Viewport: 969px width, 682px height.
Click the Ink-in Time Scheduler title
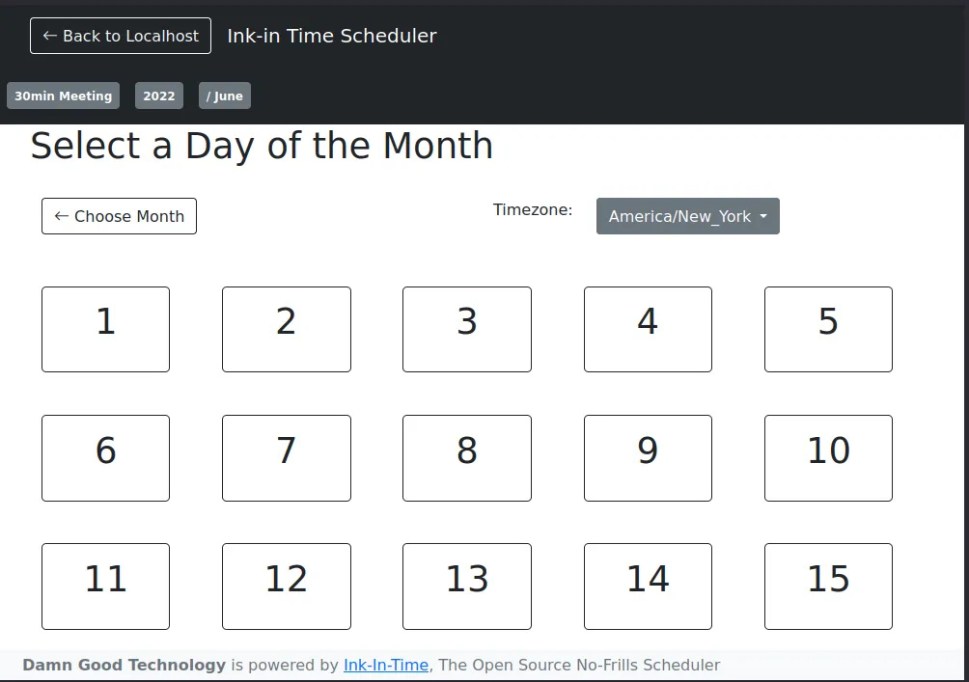(331, 36)
